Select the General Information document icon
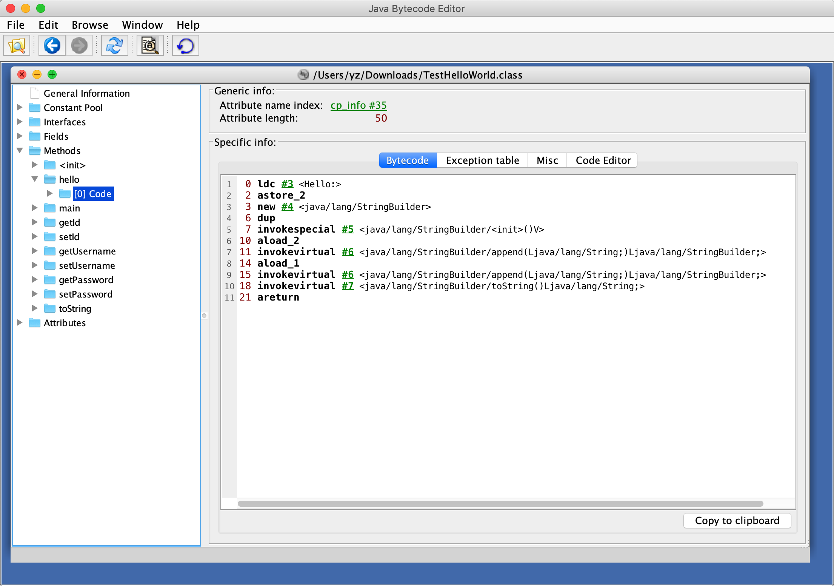The width and height of the screenshot is (834, 586). click(35, 93)
